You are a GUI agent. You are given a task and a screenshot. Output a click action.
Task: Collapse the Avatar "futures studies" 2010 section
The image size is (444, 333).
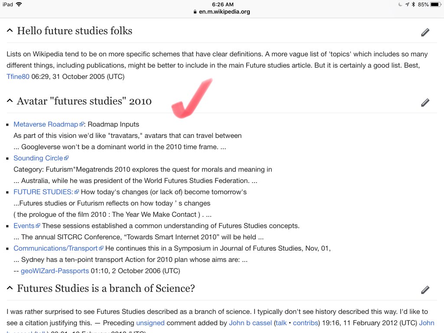click(10, 101)
